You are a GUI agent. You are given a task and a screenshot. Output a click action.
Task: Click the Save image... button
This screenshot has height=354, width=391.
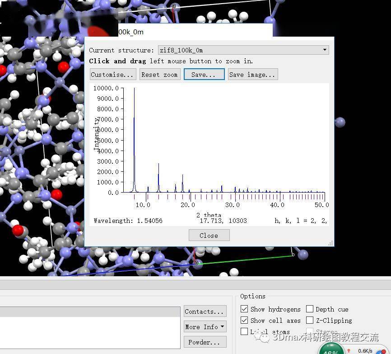(x=252, y=75)
